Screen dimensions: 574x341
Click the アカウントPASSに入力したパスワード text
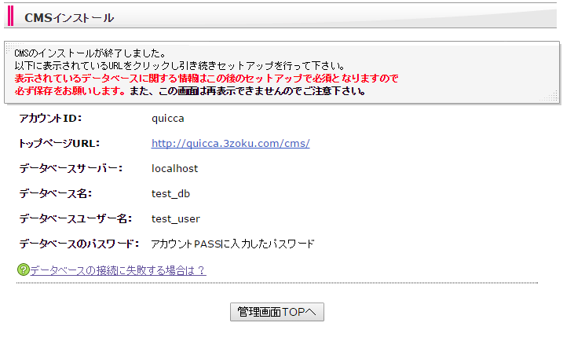(x=232, y=244)
